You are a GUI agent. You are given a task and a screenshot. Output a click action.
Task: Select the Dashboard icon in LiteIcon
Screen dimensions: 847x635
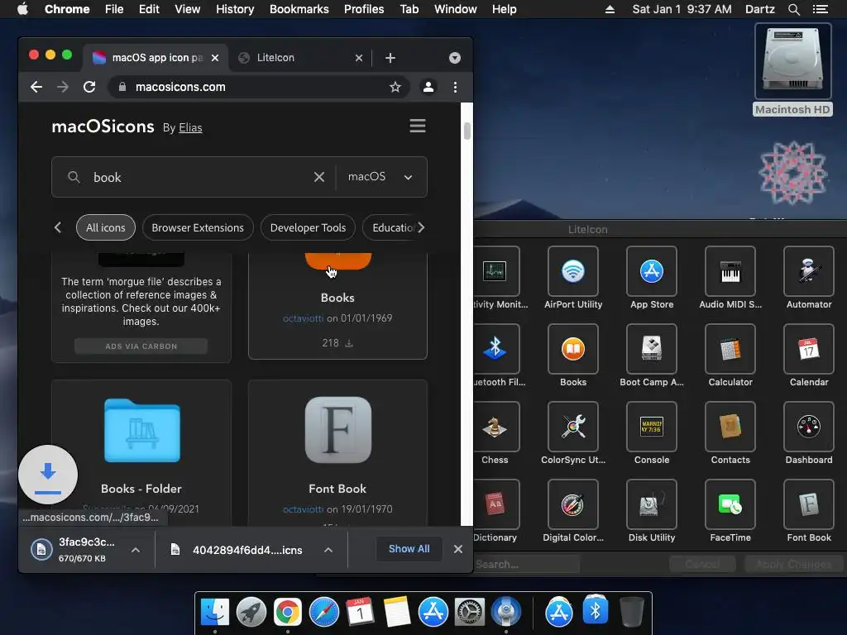809,427
